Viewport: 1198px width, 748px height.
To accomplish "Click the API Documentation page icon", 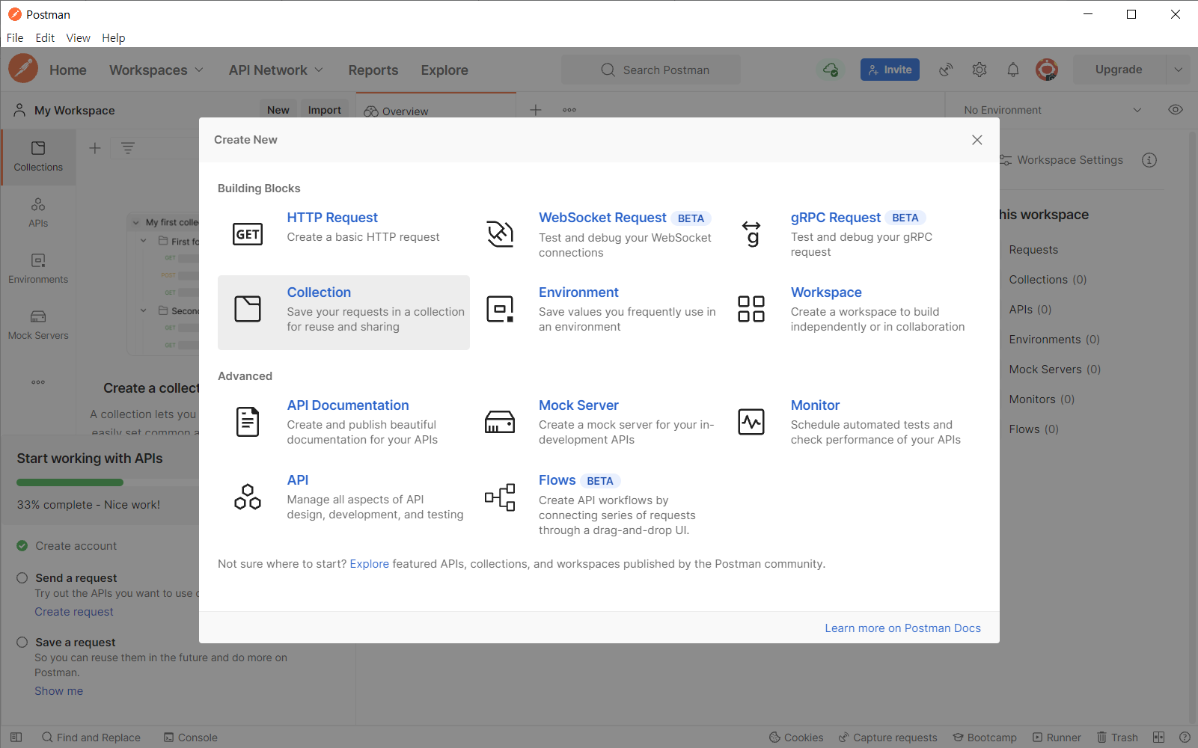I will click(x=248, y=422).
